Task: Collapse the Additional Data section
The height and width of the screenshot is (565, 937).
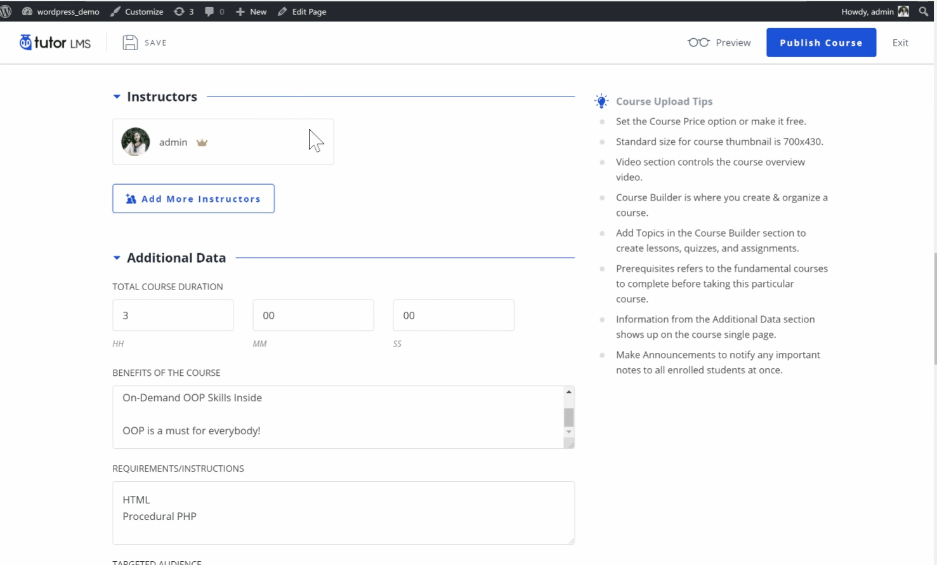Action: point(117,258)
